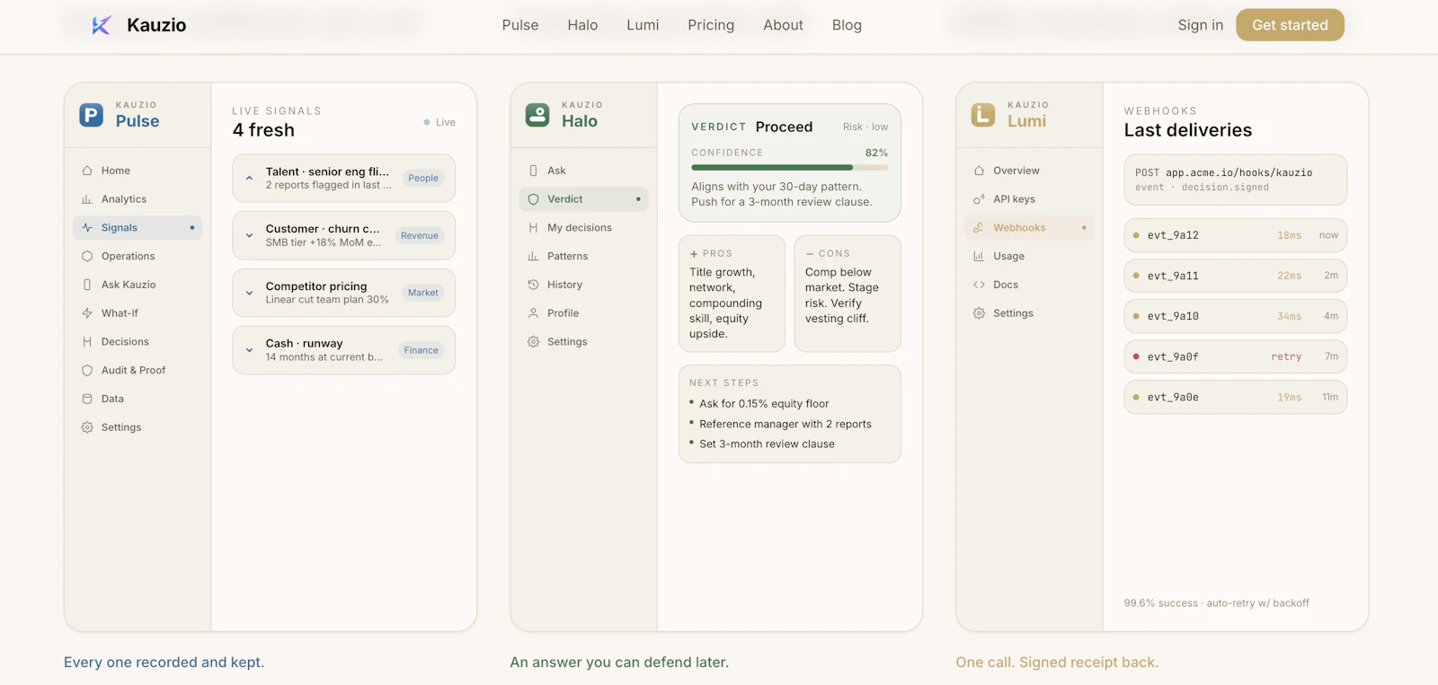Screen dimensions: 1438x685
Task: Click the green Halo app icon
Action: pos(537,115)
